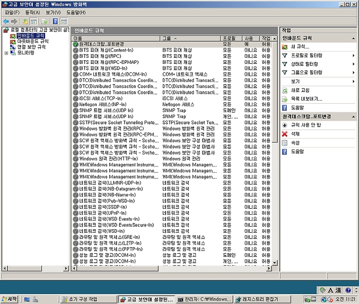359x304 pixels.
Task: Click the Up one level toolbar icon
Action: click(x=25, y=21)
